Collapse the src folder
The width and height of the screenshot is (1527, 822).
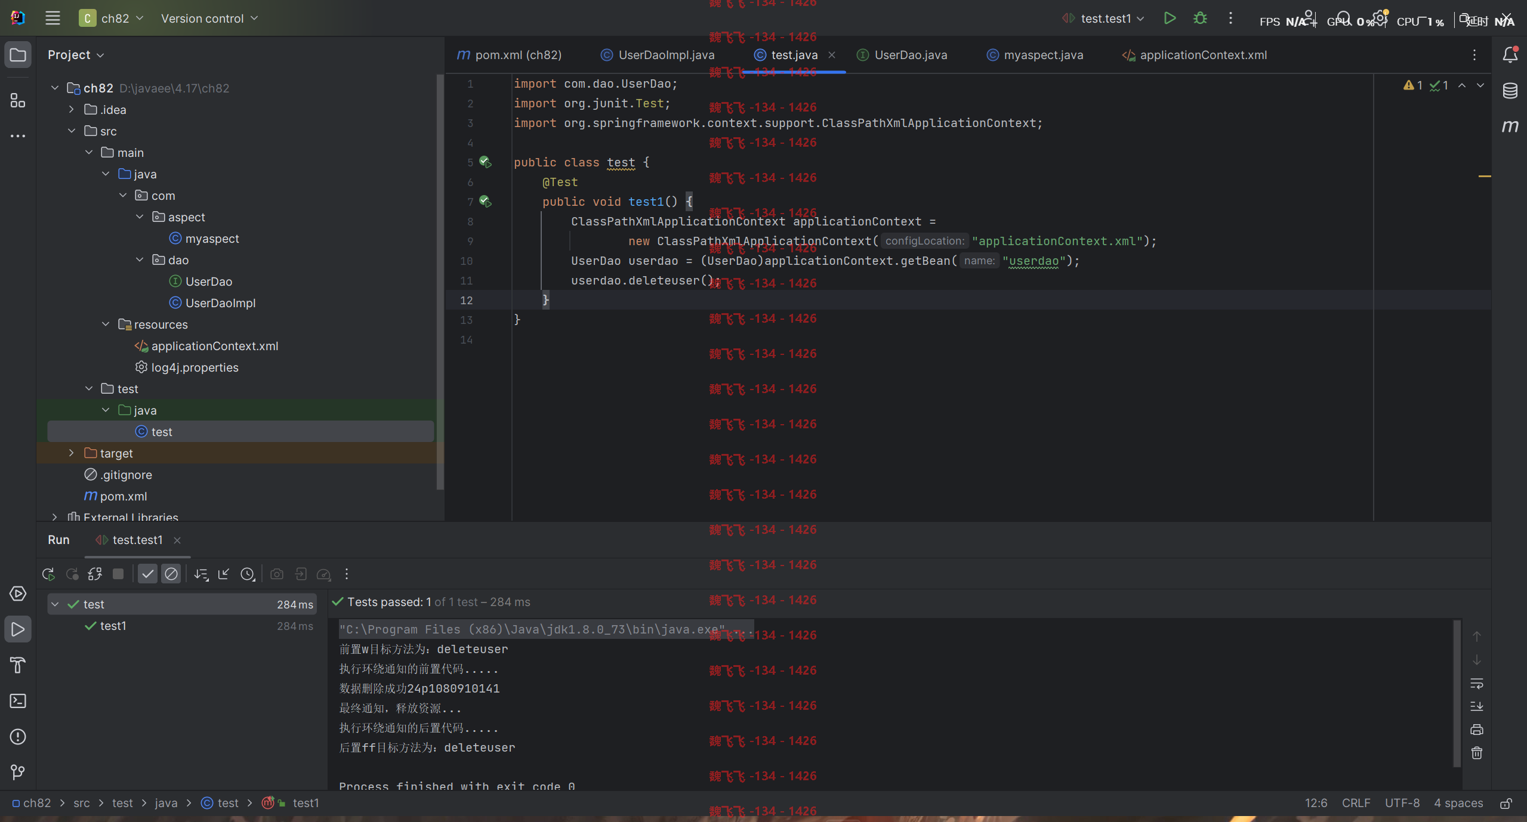tap(72, 131)
